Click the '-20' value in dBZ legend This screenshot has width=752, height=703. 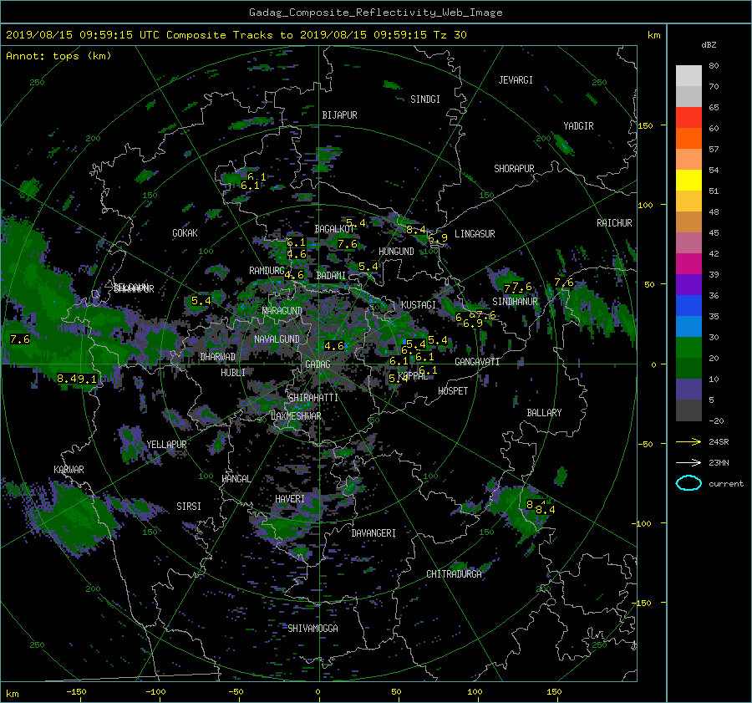click(x=716, y=420)
